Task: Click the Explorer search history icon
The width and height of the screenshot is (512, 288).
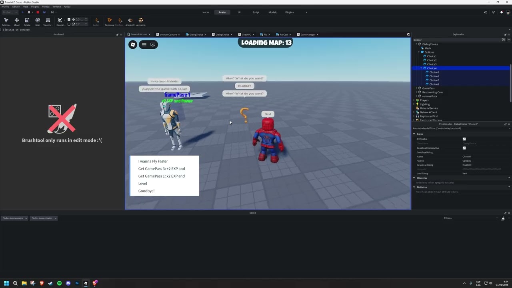Action: click(x=503, y=40)
